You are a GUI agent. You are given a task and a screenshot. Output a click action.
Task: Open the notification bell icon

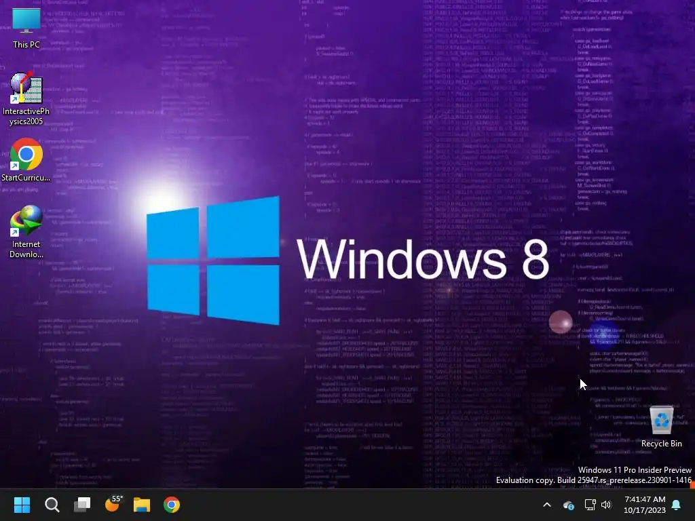677,505
